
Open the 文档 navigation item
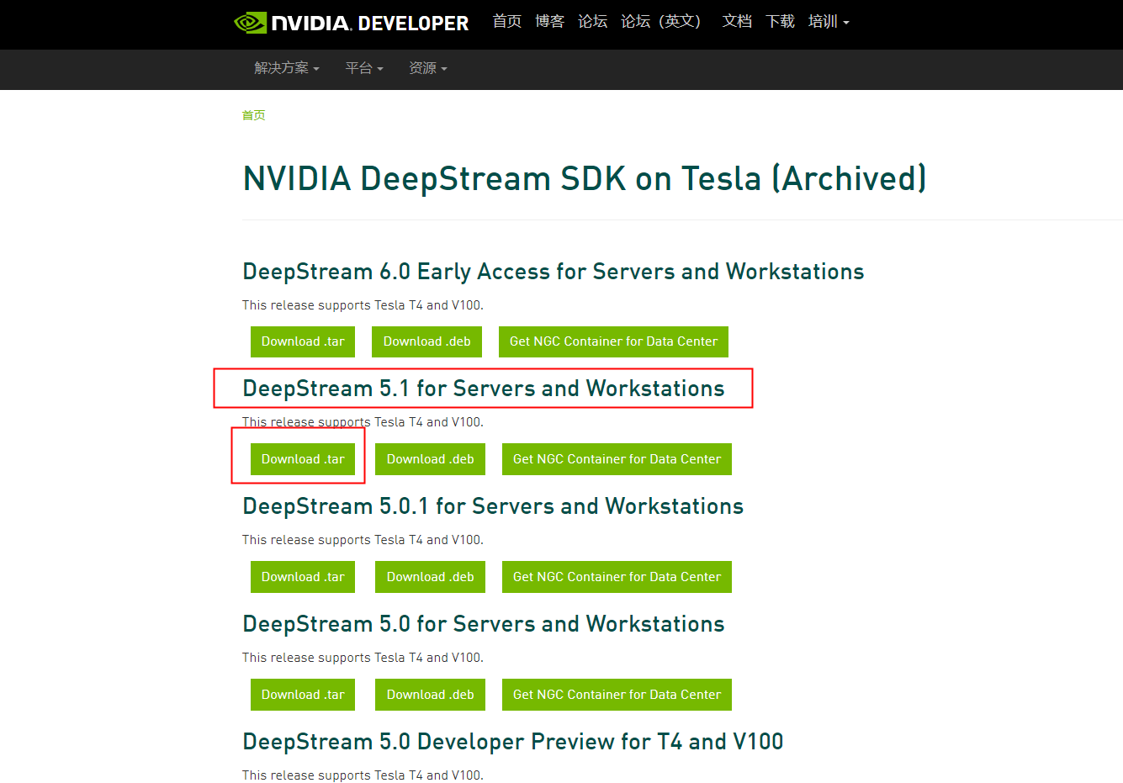coord(737,21)
